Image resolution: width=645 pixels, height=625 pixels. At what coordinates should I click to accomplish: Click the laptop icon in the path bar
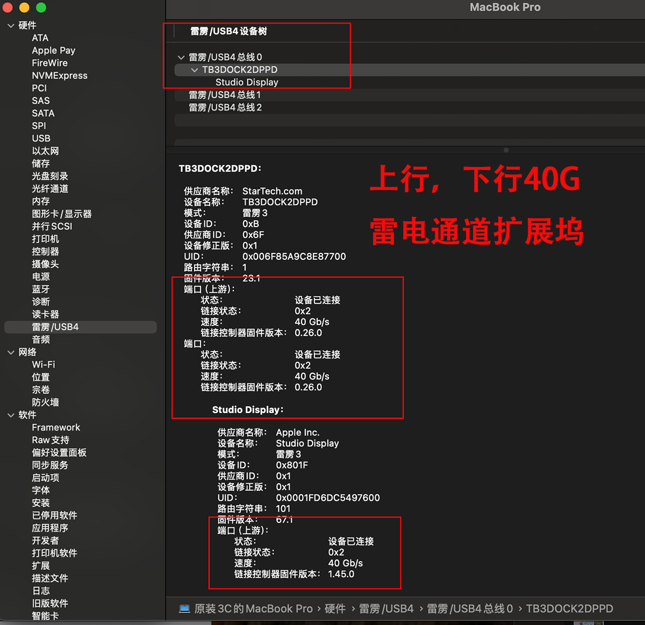point(184,608)
